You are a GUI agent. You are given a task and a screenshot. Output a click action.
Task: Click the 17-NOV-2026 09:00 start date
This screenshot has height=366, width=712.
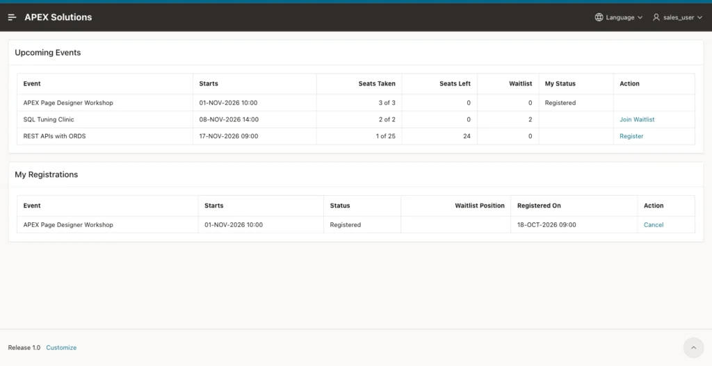(228, 136)
